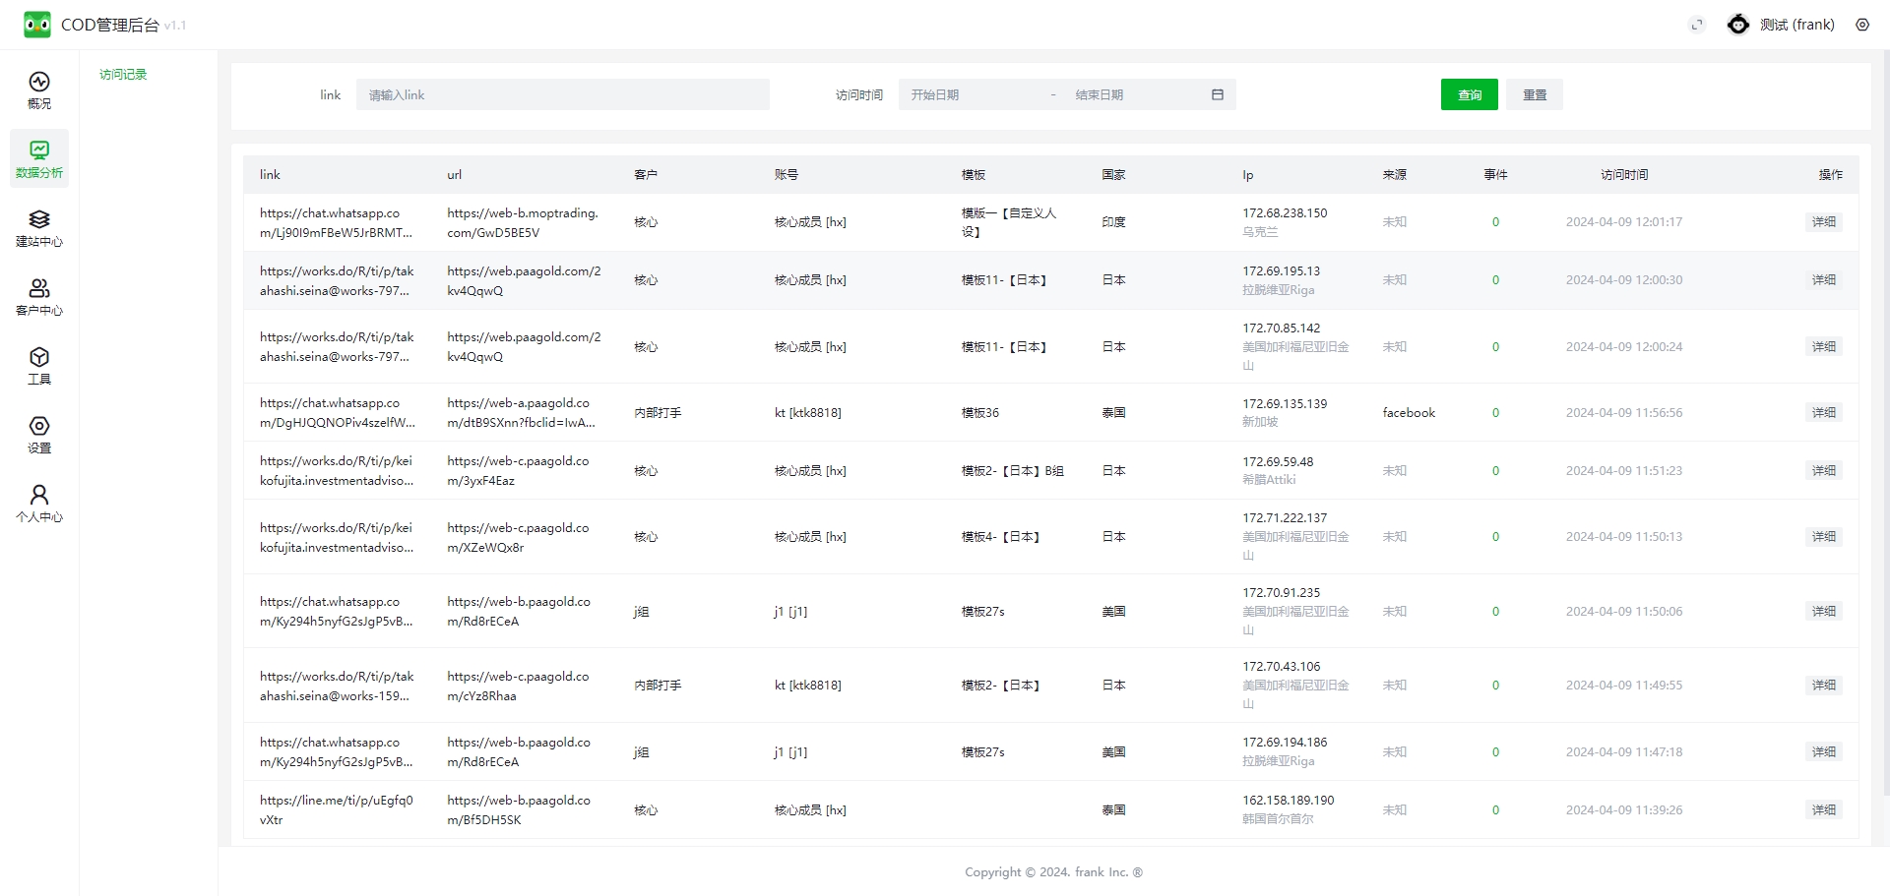The height and width of the screenshot is (896, 1890).
Task: Click the link column header
Action: (270, 174)
